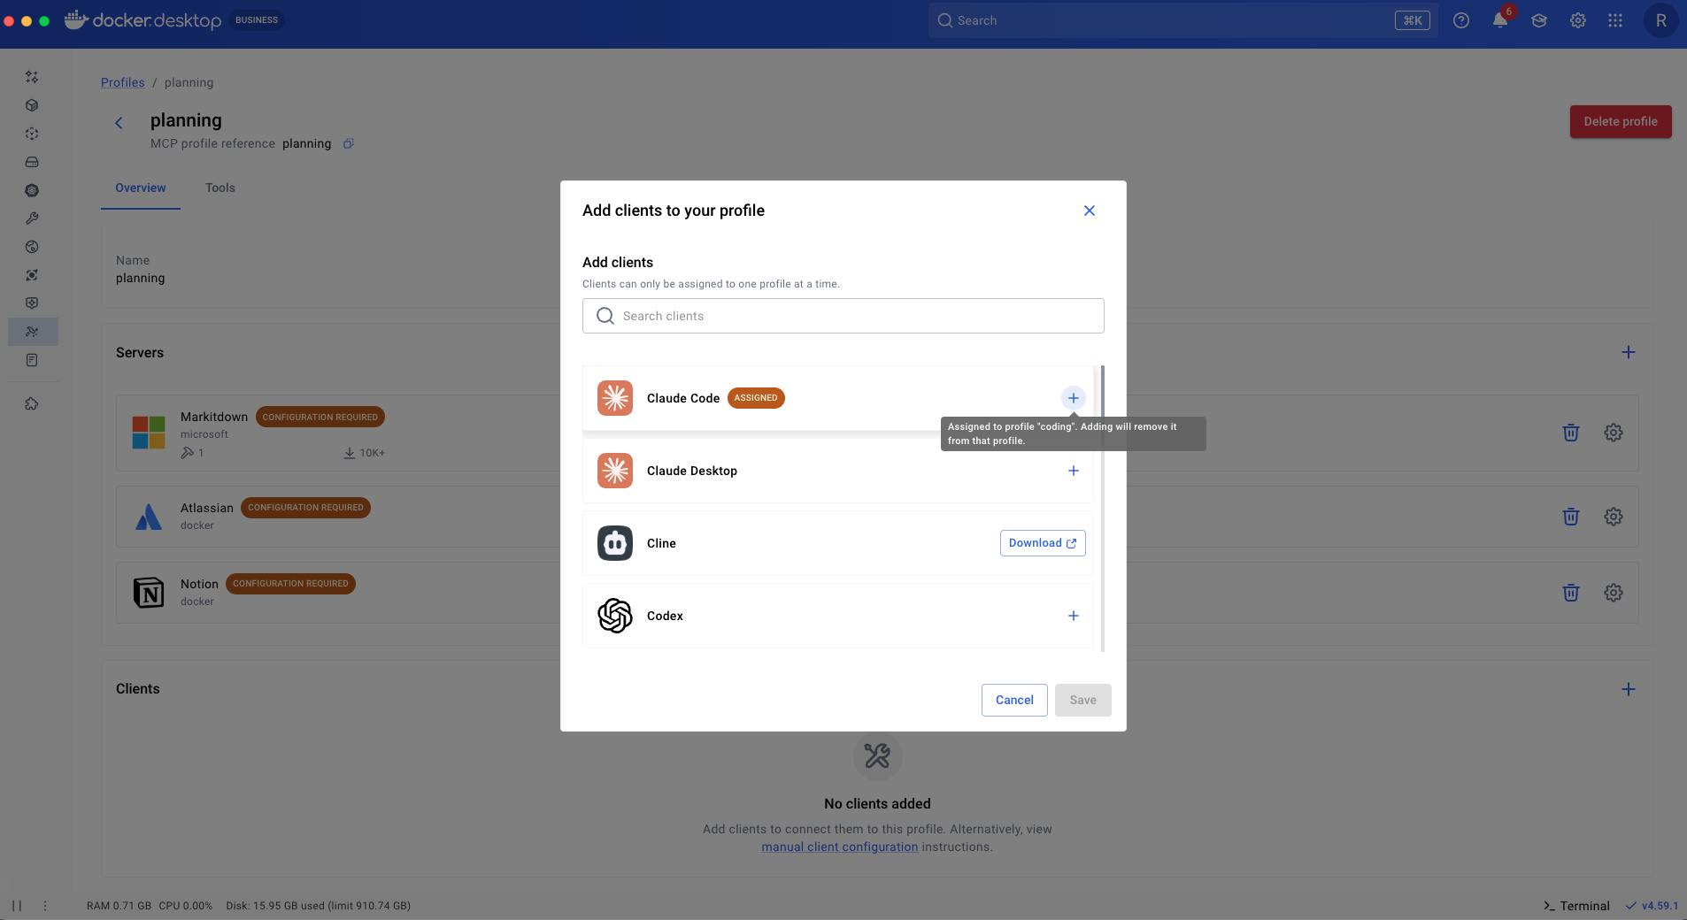Screen dimensions: 1687x920
Task: Focus the Search clients field
Action: tap(843, 316)
